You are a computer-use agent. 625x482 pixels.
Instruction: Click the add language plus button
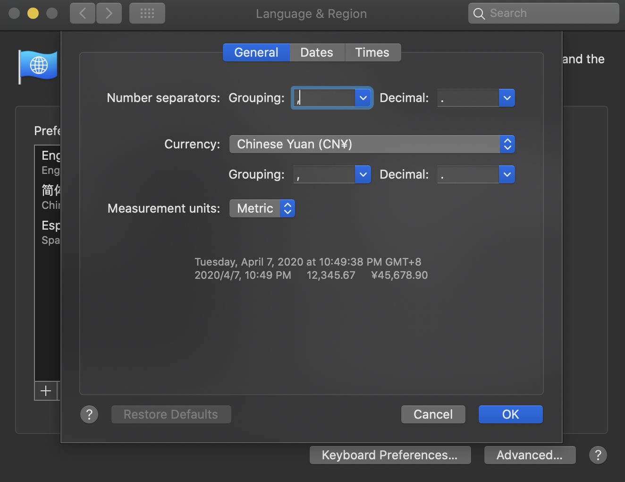(x=46, y=391)
